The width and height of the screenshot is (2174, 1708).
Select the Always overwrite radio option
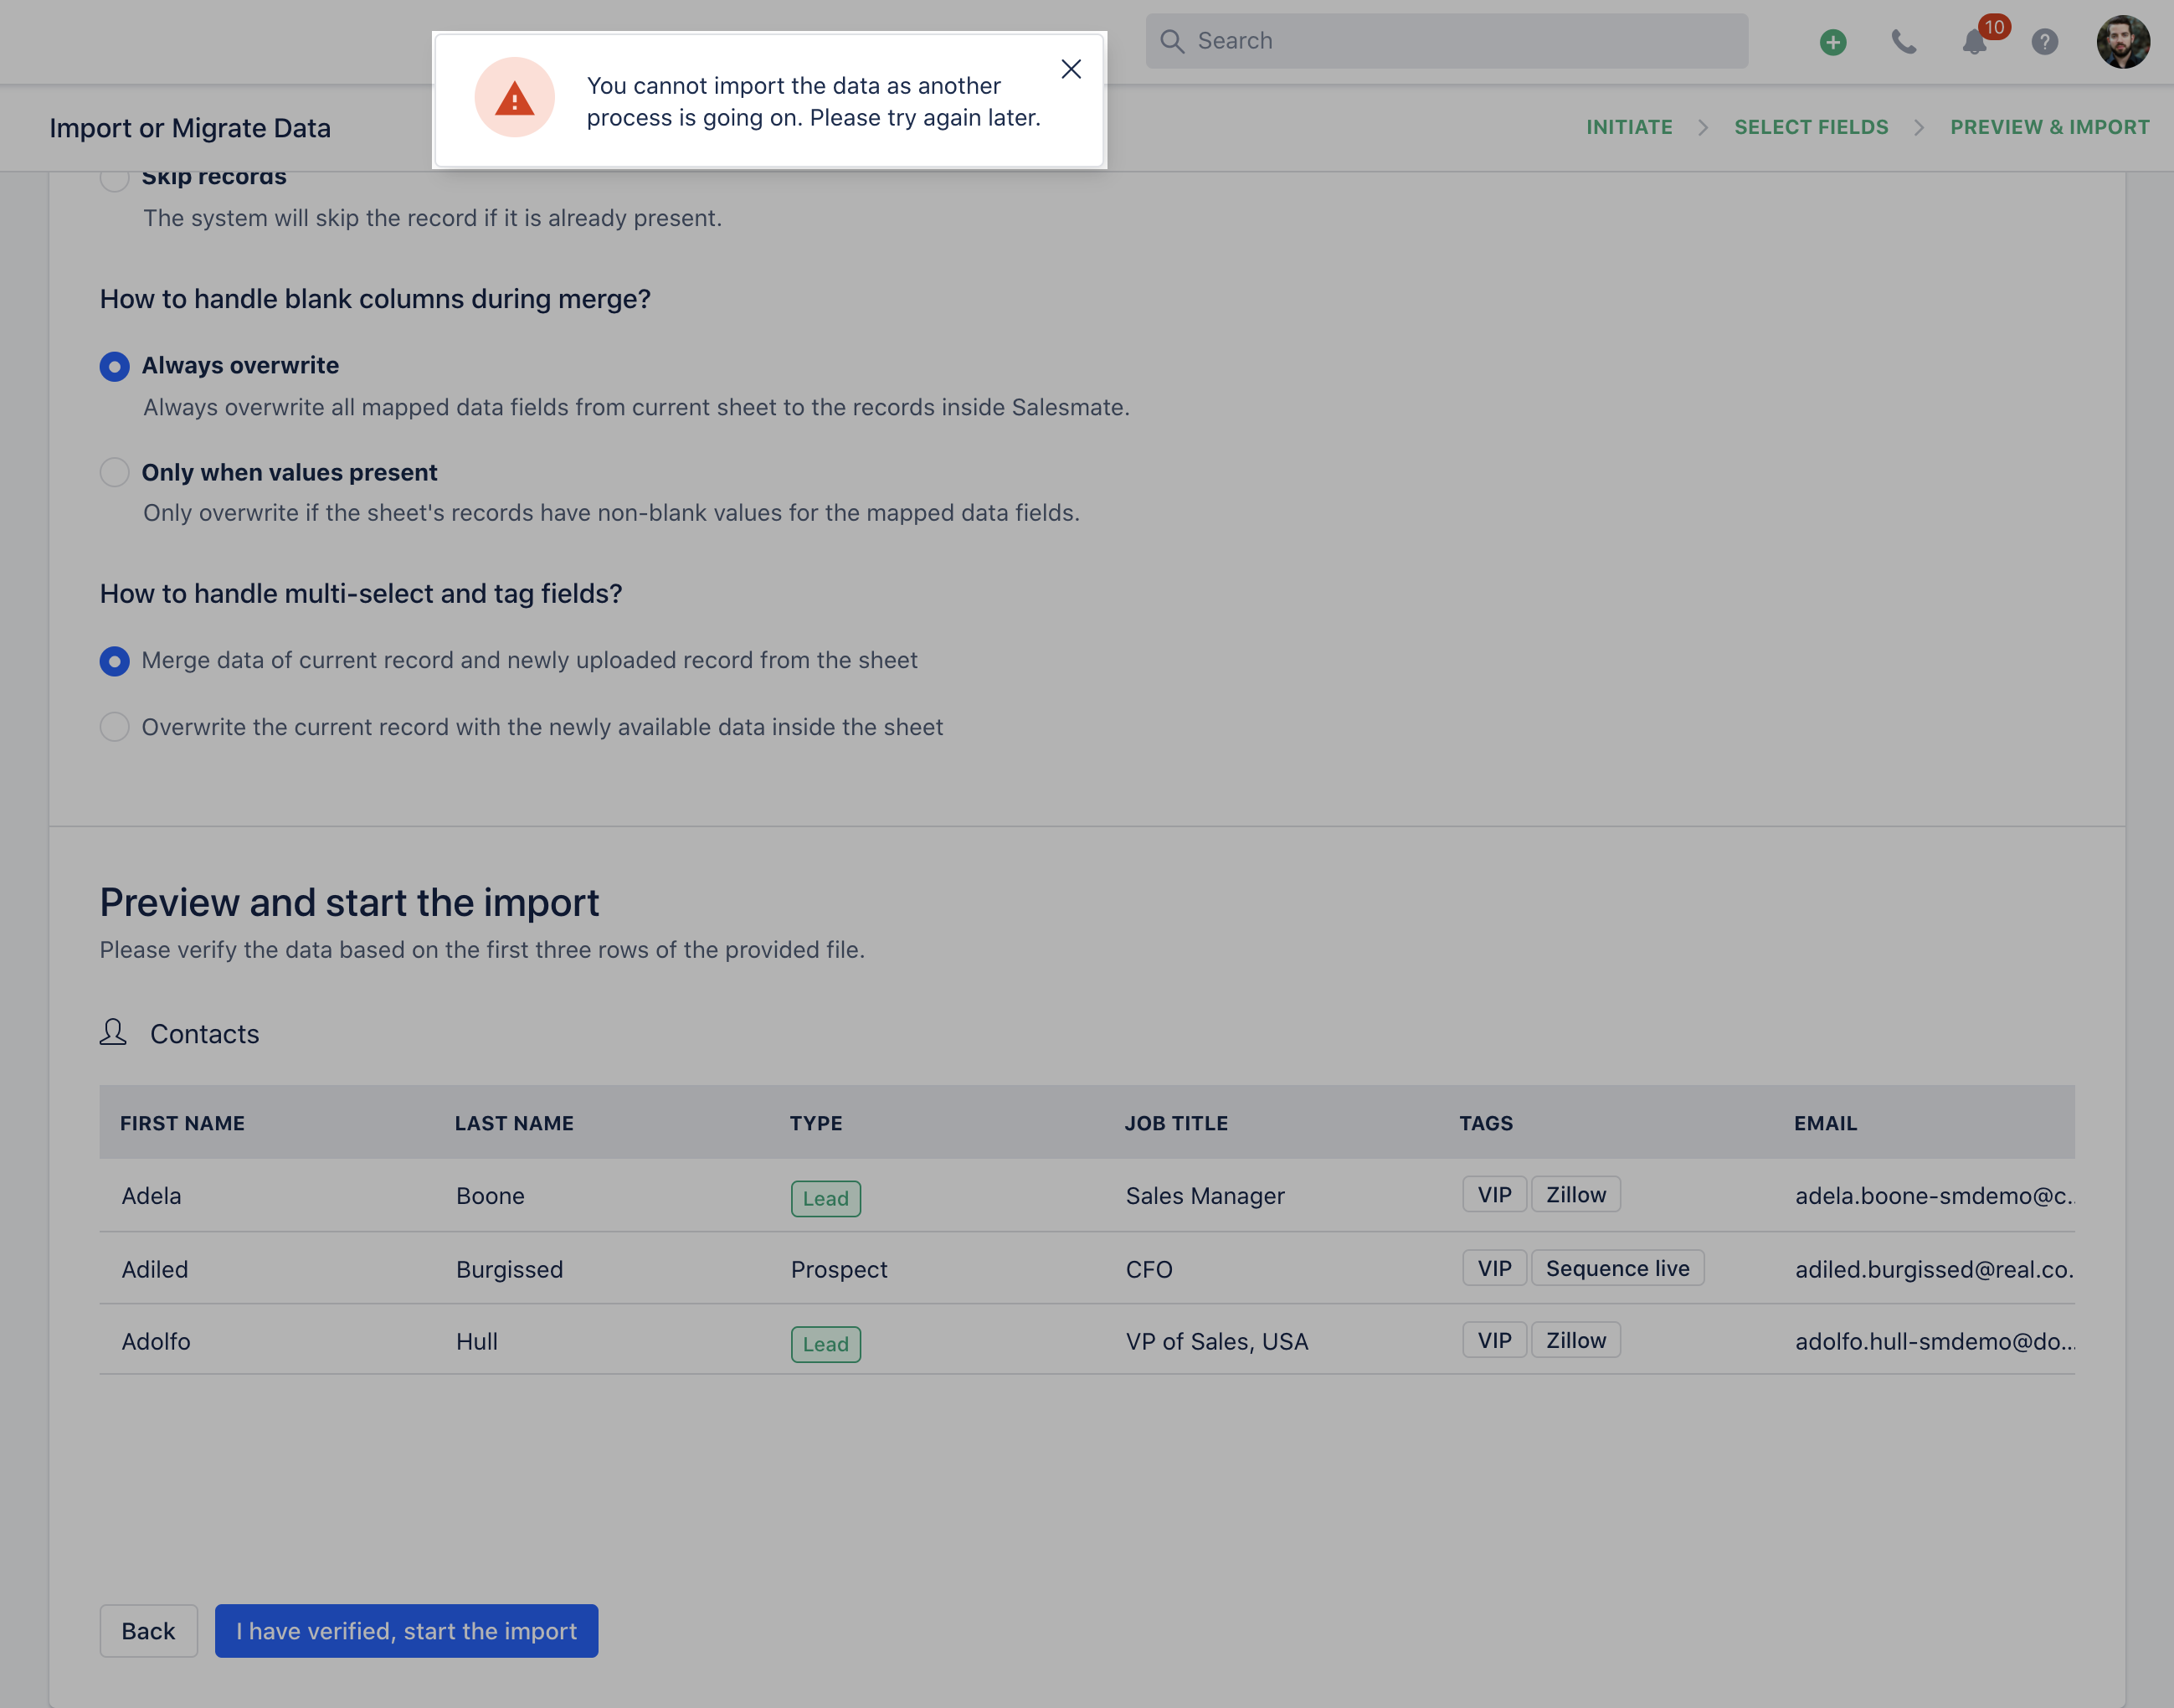tap(114, 367)
